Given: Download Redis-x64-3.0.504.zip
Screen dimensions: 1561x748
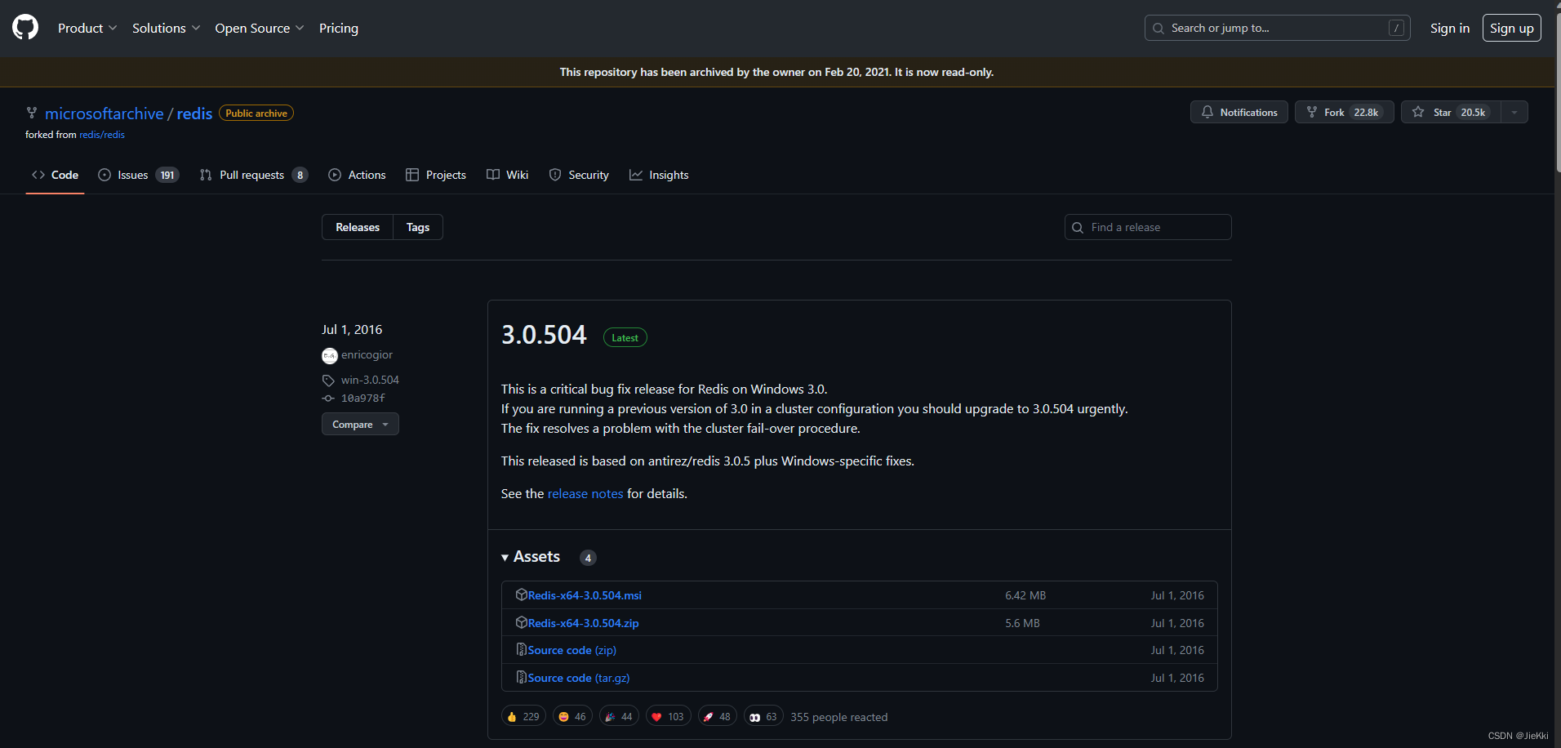Looking at the screenshot, I should tap(583, 623).
